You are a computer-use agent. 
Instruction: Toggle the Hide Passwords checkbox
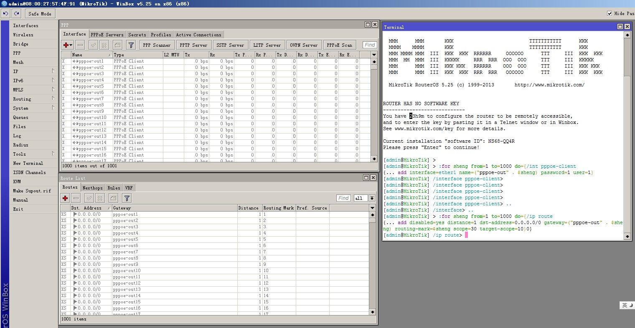pyautogui.click(x=610, y=13)
